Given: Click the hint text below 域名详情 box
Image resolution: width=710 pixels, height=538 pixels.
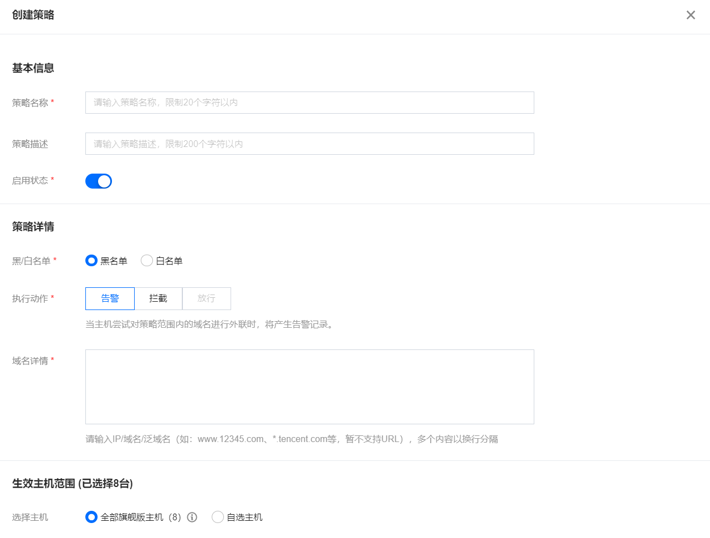Looking at the screenshot, I should pos(292,439).
